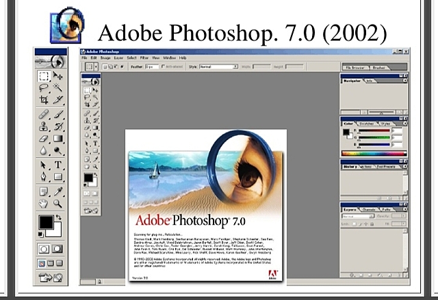This screenshot has height=300, width=438.
Task: Select the History Brush tool in the enlarged toolbox
Action: pos(57,126)
